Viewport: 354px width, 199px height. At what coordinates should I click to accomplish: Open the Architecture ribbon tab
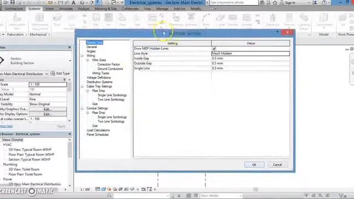(x=14, y=9)
